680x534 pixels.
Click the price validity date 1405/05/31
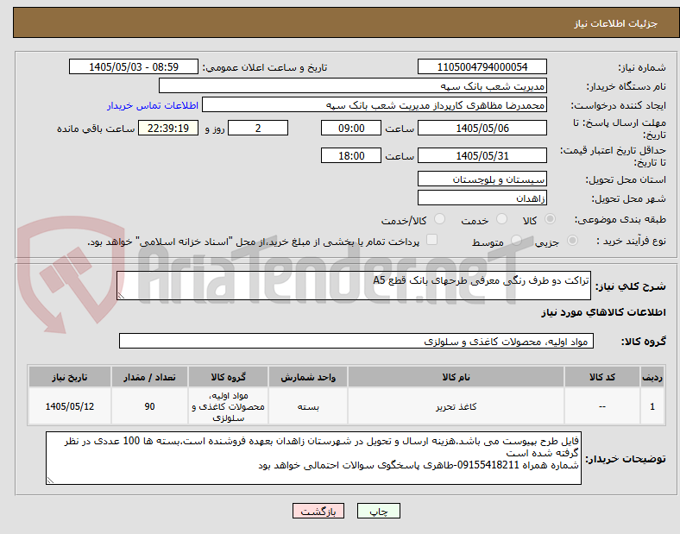pyautogui.click(x=482, y=155)
